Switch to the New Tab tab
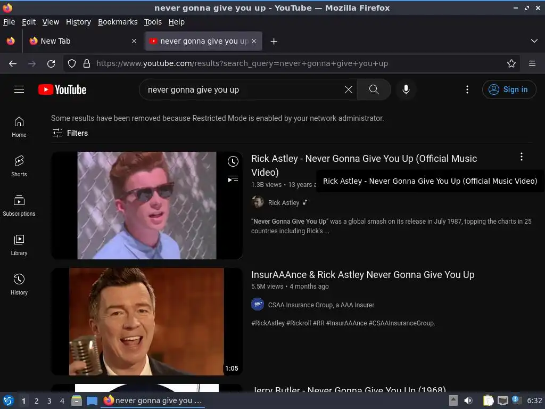This screenshot has width=545, height=409. click(x=82, y=41)
